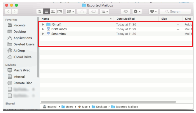The width and height of the screenshot is (196, 113).
Task: Open the Action gear dropdown menu
Action: click(137, 11)
